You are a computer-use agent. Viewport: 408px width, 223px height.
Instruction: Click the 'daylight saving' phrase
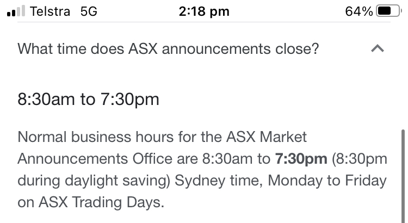click(x=117, y=181)
